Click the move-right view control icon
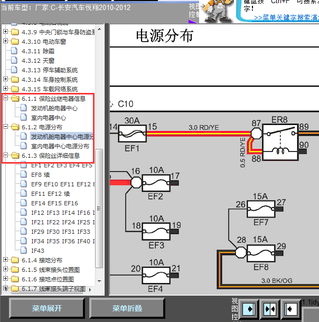Screen dimensions: 319x322 (x=249, y=309)
